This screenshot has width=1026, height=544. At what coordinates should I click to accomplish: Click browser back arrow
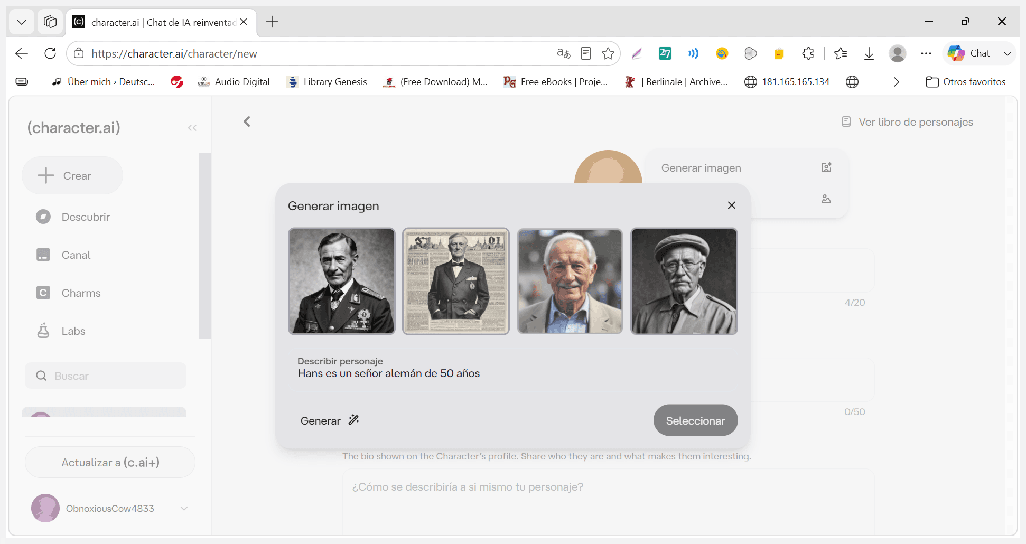coord(22,53)
